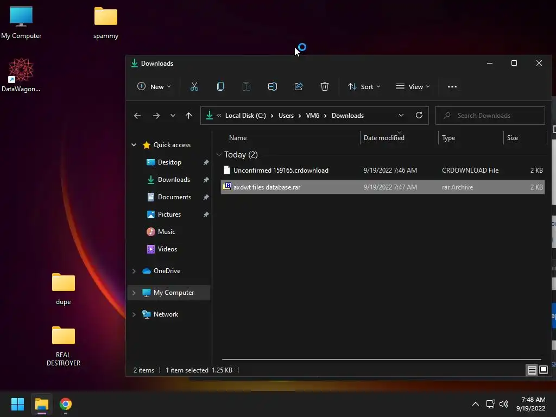Viewport: 556px width, 417px height.
Task: Open the New dropdown menu
Action: tap(154, 86)
